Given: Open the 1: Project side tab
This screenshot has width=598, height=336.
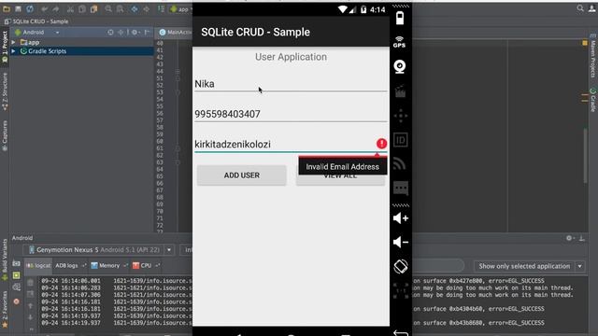Looking at the screenshot, I should (x=5, y=47).
